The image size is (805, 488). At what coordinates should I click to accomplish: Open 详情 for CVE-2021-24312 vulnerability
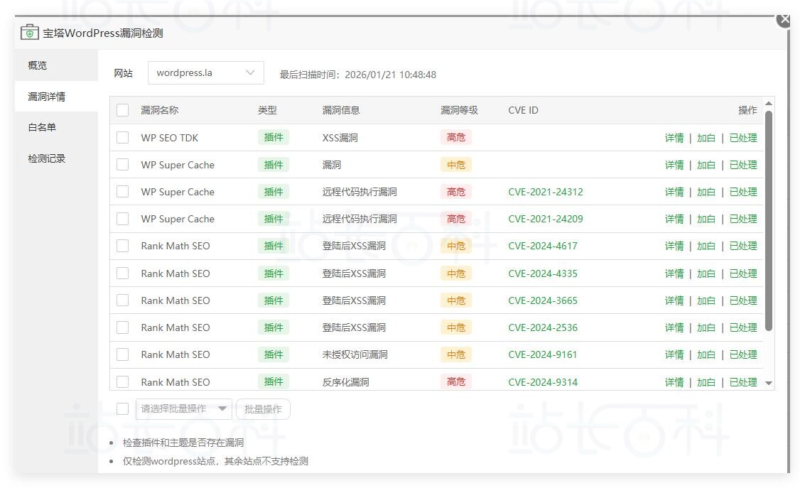point(674,192)
